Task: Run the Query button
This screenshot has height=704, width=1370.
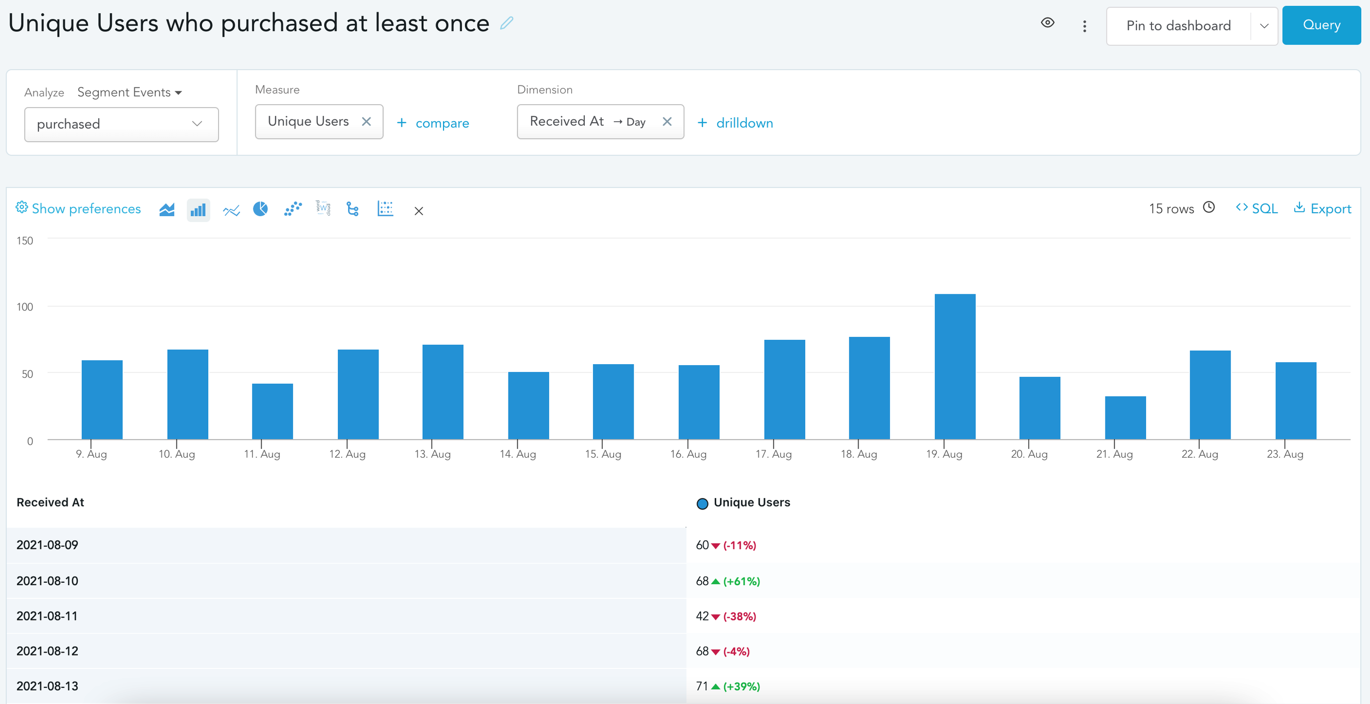Action: pos(1321,25)
